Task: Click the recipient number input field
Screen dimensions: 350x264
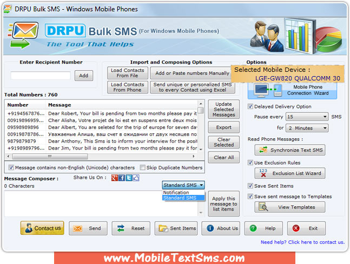Action: click(41, 76)
